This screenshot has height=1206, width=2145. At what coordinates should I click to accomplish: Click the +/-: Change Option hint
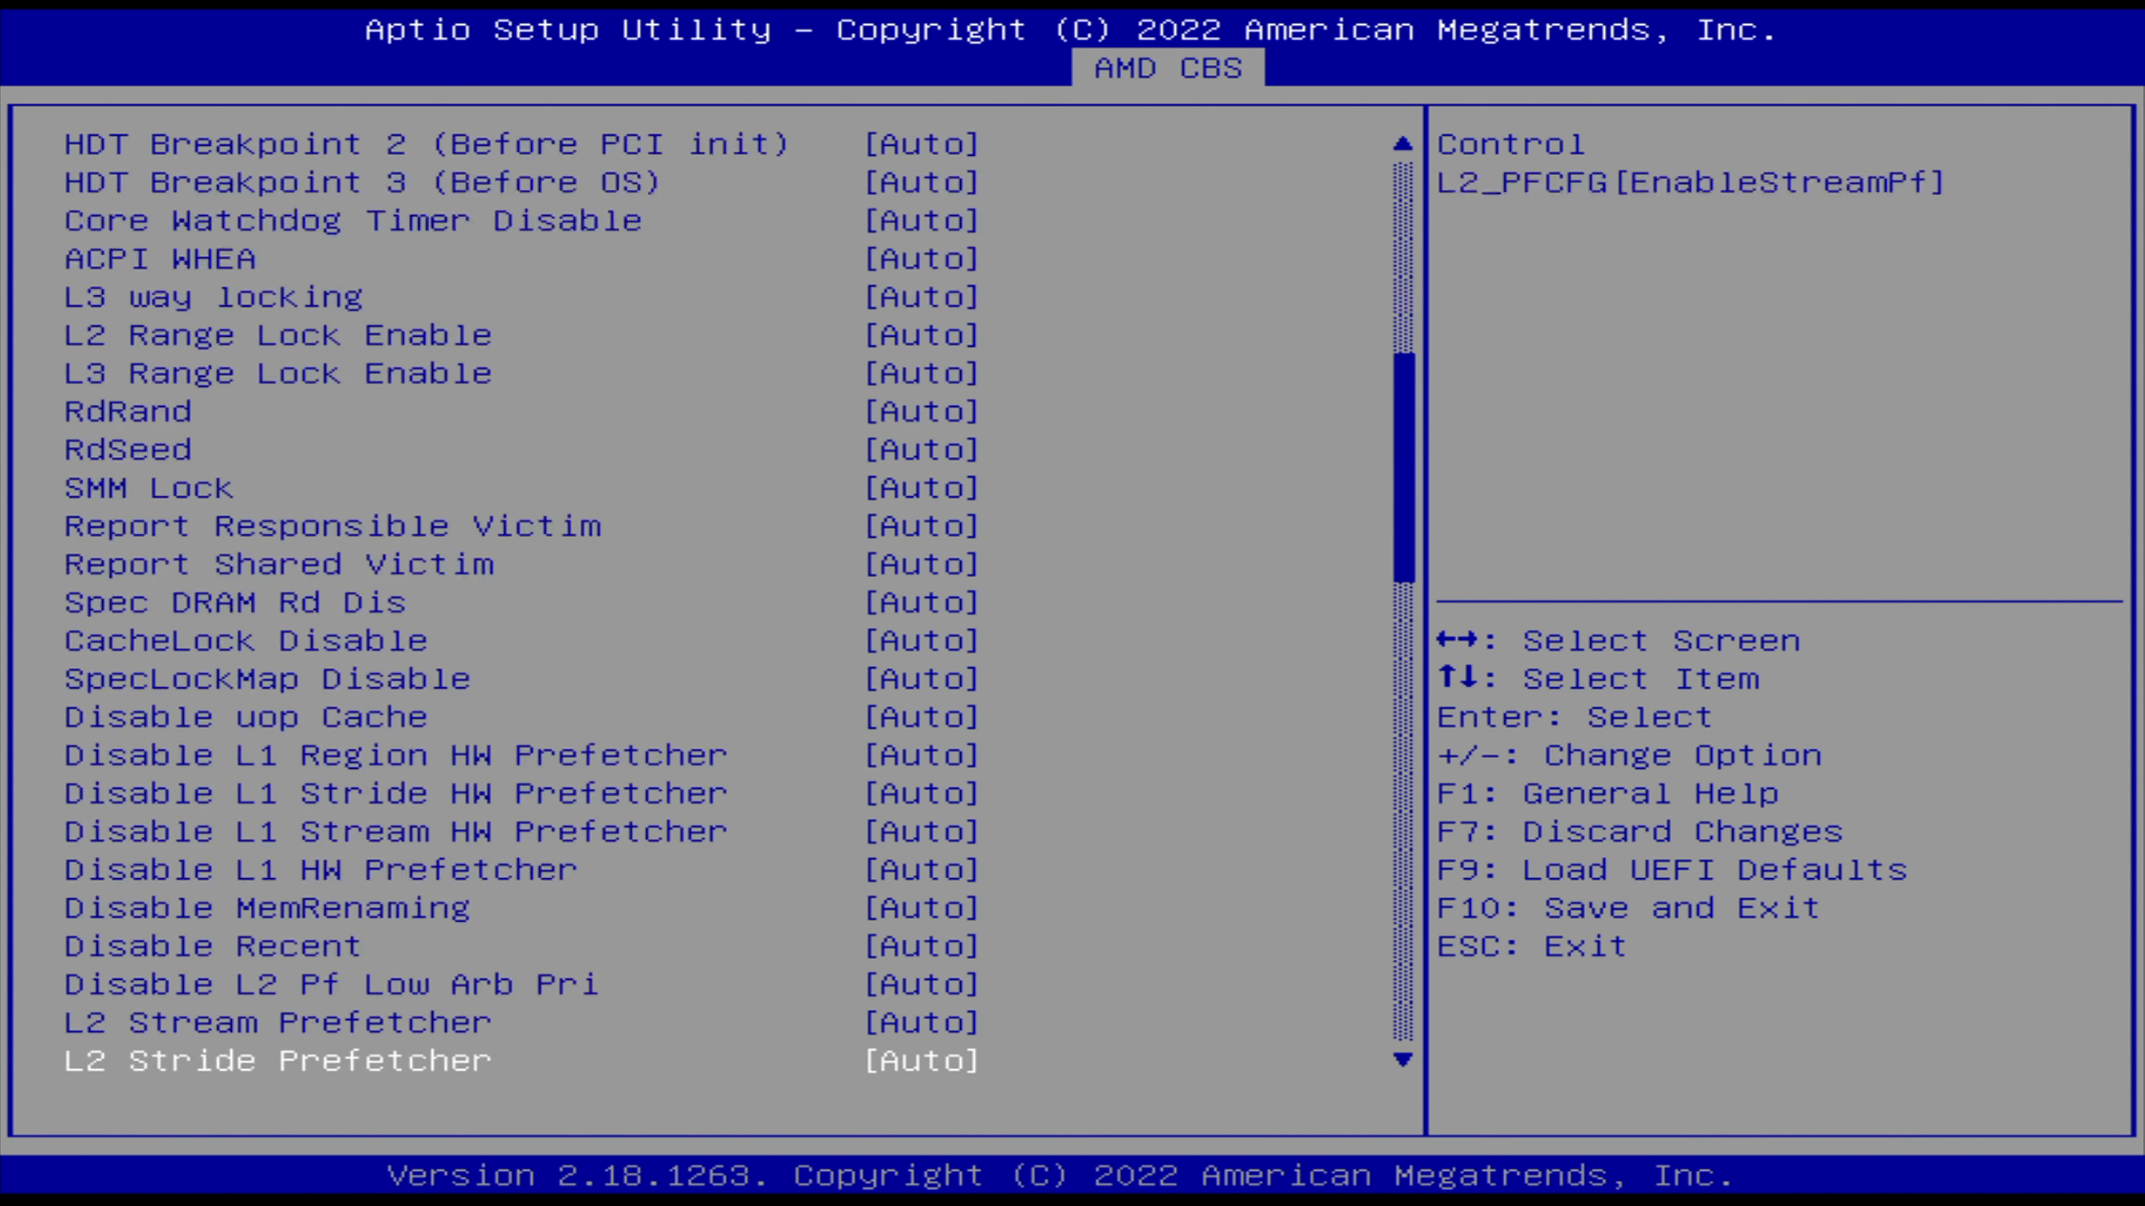1629,756
